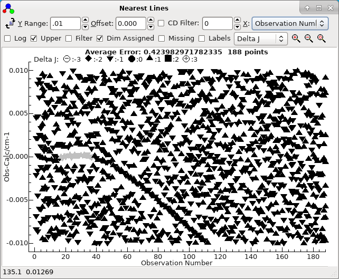Open the Delta J symbol dropdown
339x279 pixels.
coord(261,39)
